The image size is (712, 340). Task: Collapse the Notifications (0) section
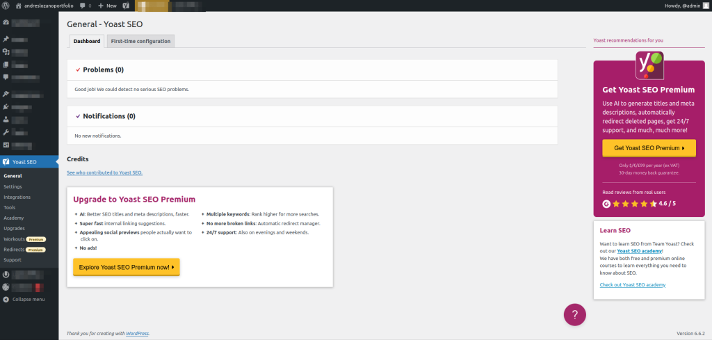pyautogui.click(x=312, y=116)
